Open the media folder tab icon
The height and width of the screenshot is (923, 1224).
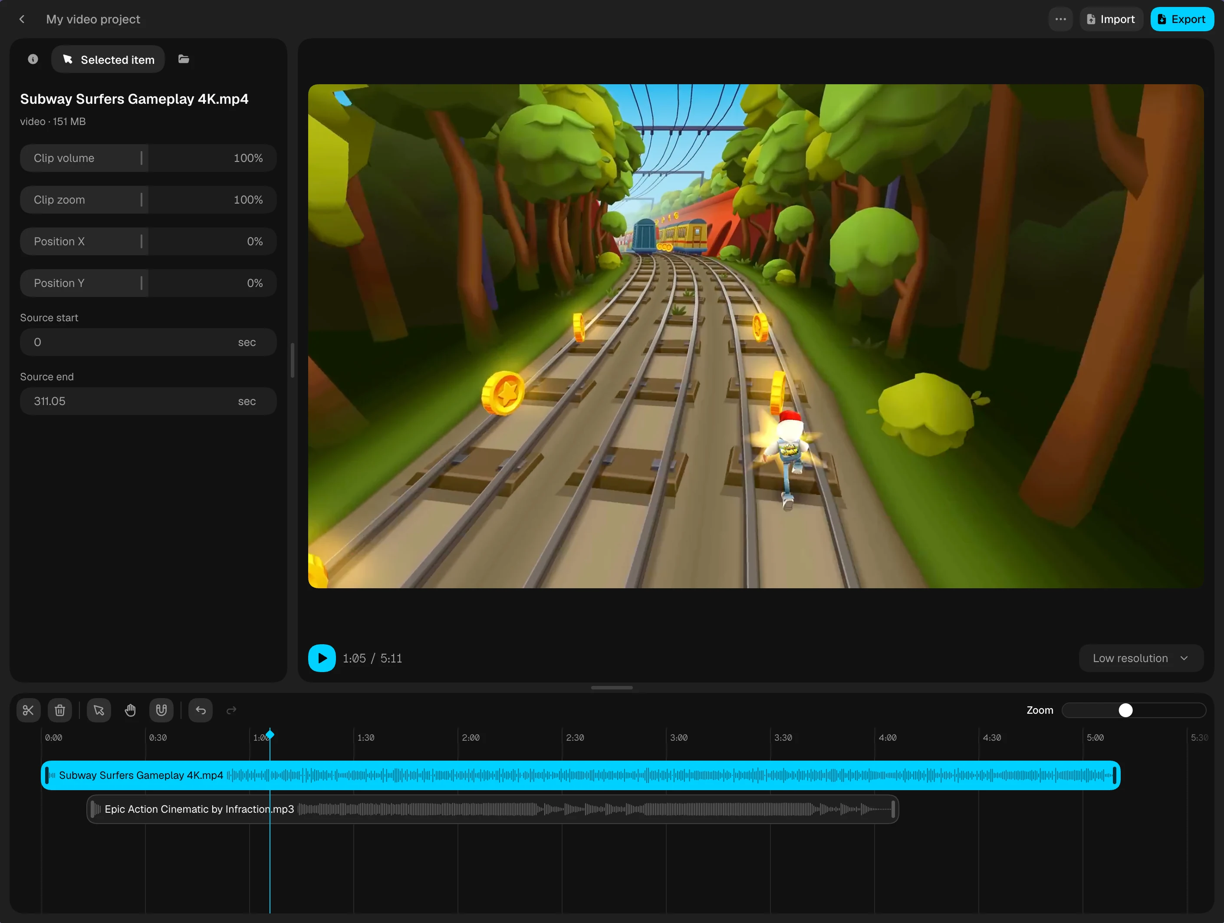[x=184, y=59]
